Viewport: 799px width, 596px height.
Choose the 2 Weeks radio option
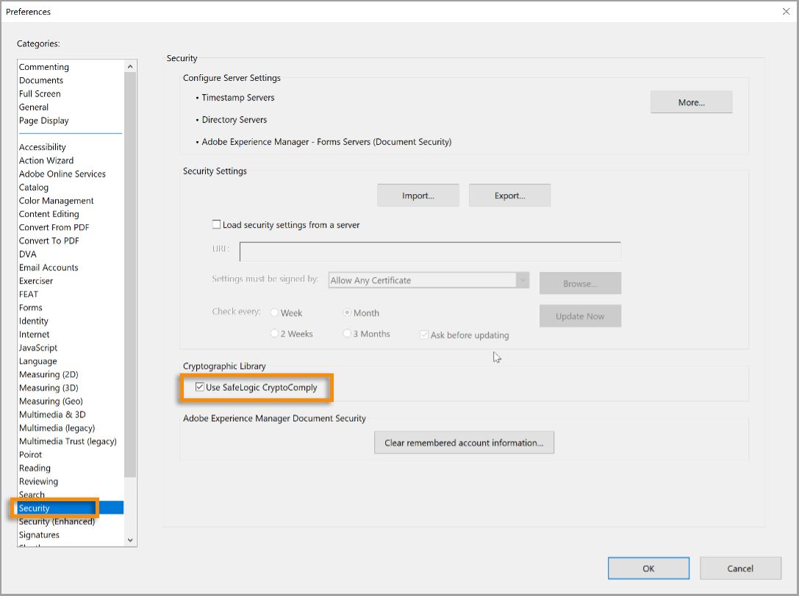(x=275, y=334)
